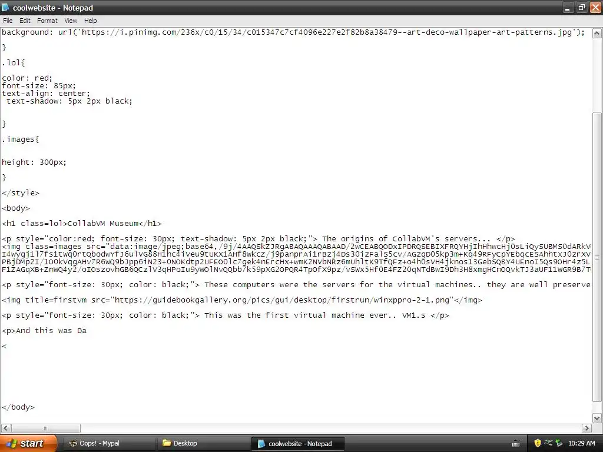Screen dimensions: 603x452
Task: Click the h1 CollabVM Museum line
Action: pos(81,223)
